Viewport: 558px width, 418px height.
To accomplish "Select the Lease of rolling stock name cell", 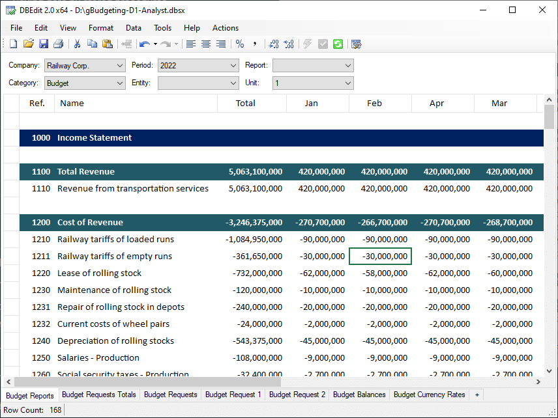I will click(136, 273).
